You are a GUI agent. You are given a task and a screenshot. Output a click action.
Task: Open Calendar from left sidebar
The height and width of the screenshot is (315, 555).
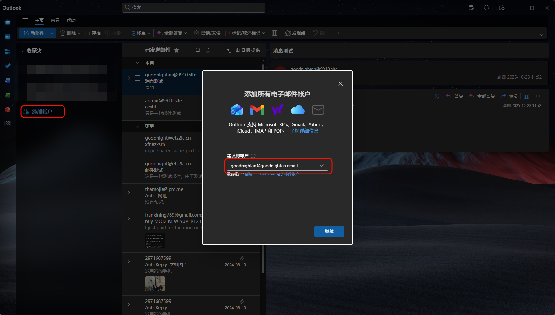pyautogui.click(x=8, y=37)
